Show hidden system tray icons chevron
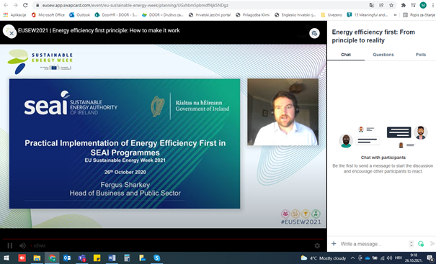 point(352,258)
